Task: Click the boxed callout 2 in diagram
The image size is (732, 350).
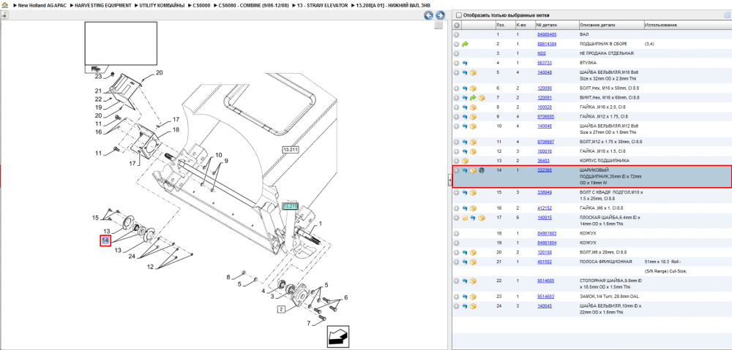Action: [x=282, y=308]
